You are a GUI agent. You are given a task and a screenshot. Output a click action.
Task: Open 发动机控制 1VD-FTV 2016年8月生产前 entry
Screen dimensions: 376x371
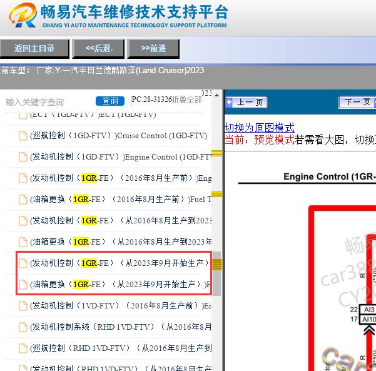point(121,305)
